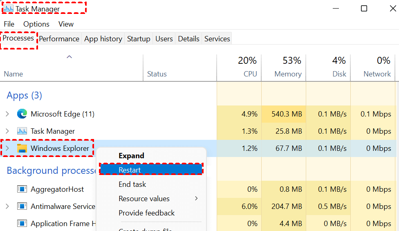The image size is (399, 231).
Task: Click the AggregatorHost process icon
Action: coord(22,189)
